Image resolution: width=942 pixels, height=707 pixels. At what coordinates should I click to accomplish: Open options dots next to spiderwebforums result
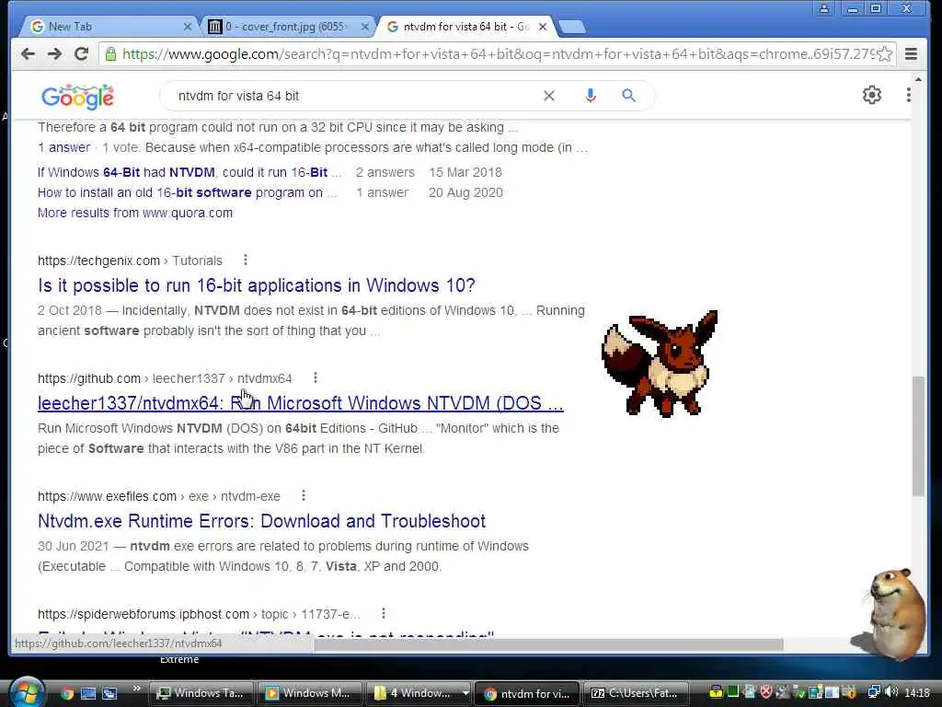384,613
